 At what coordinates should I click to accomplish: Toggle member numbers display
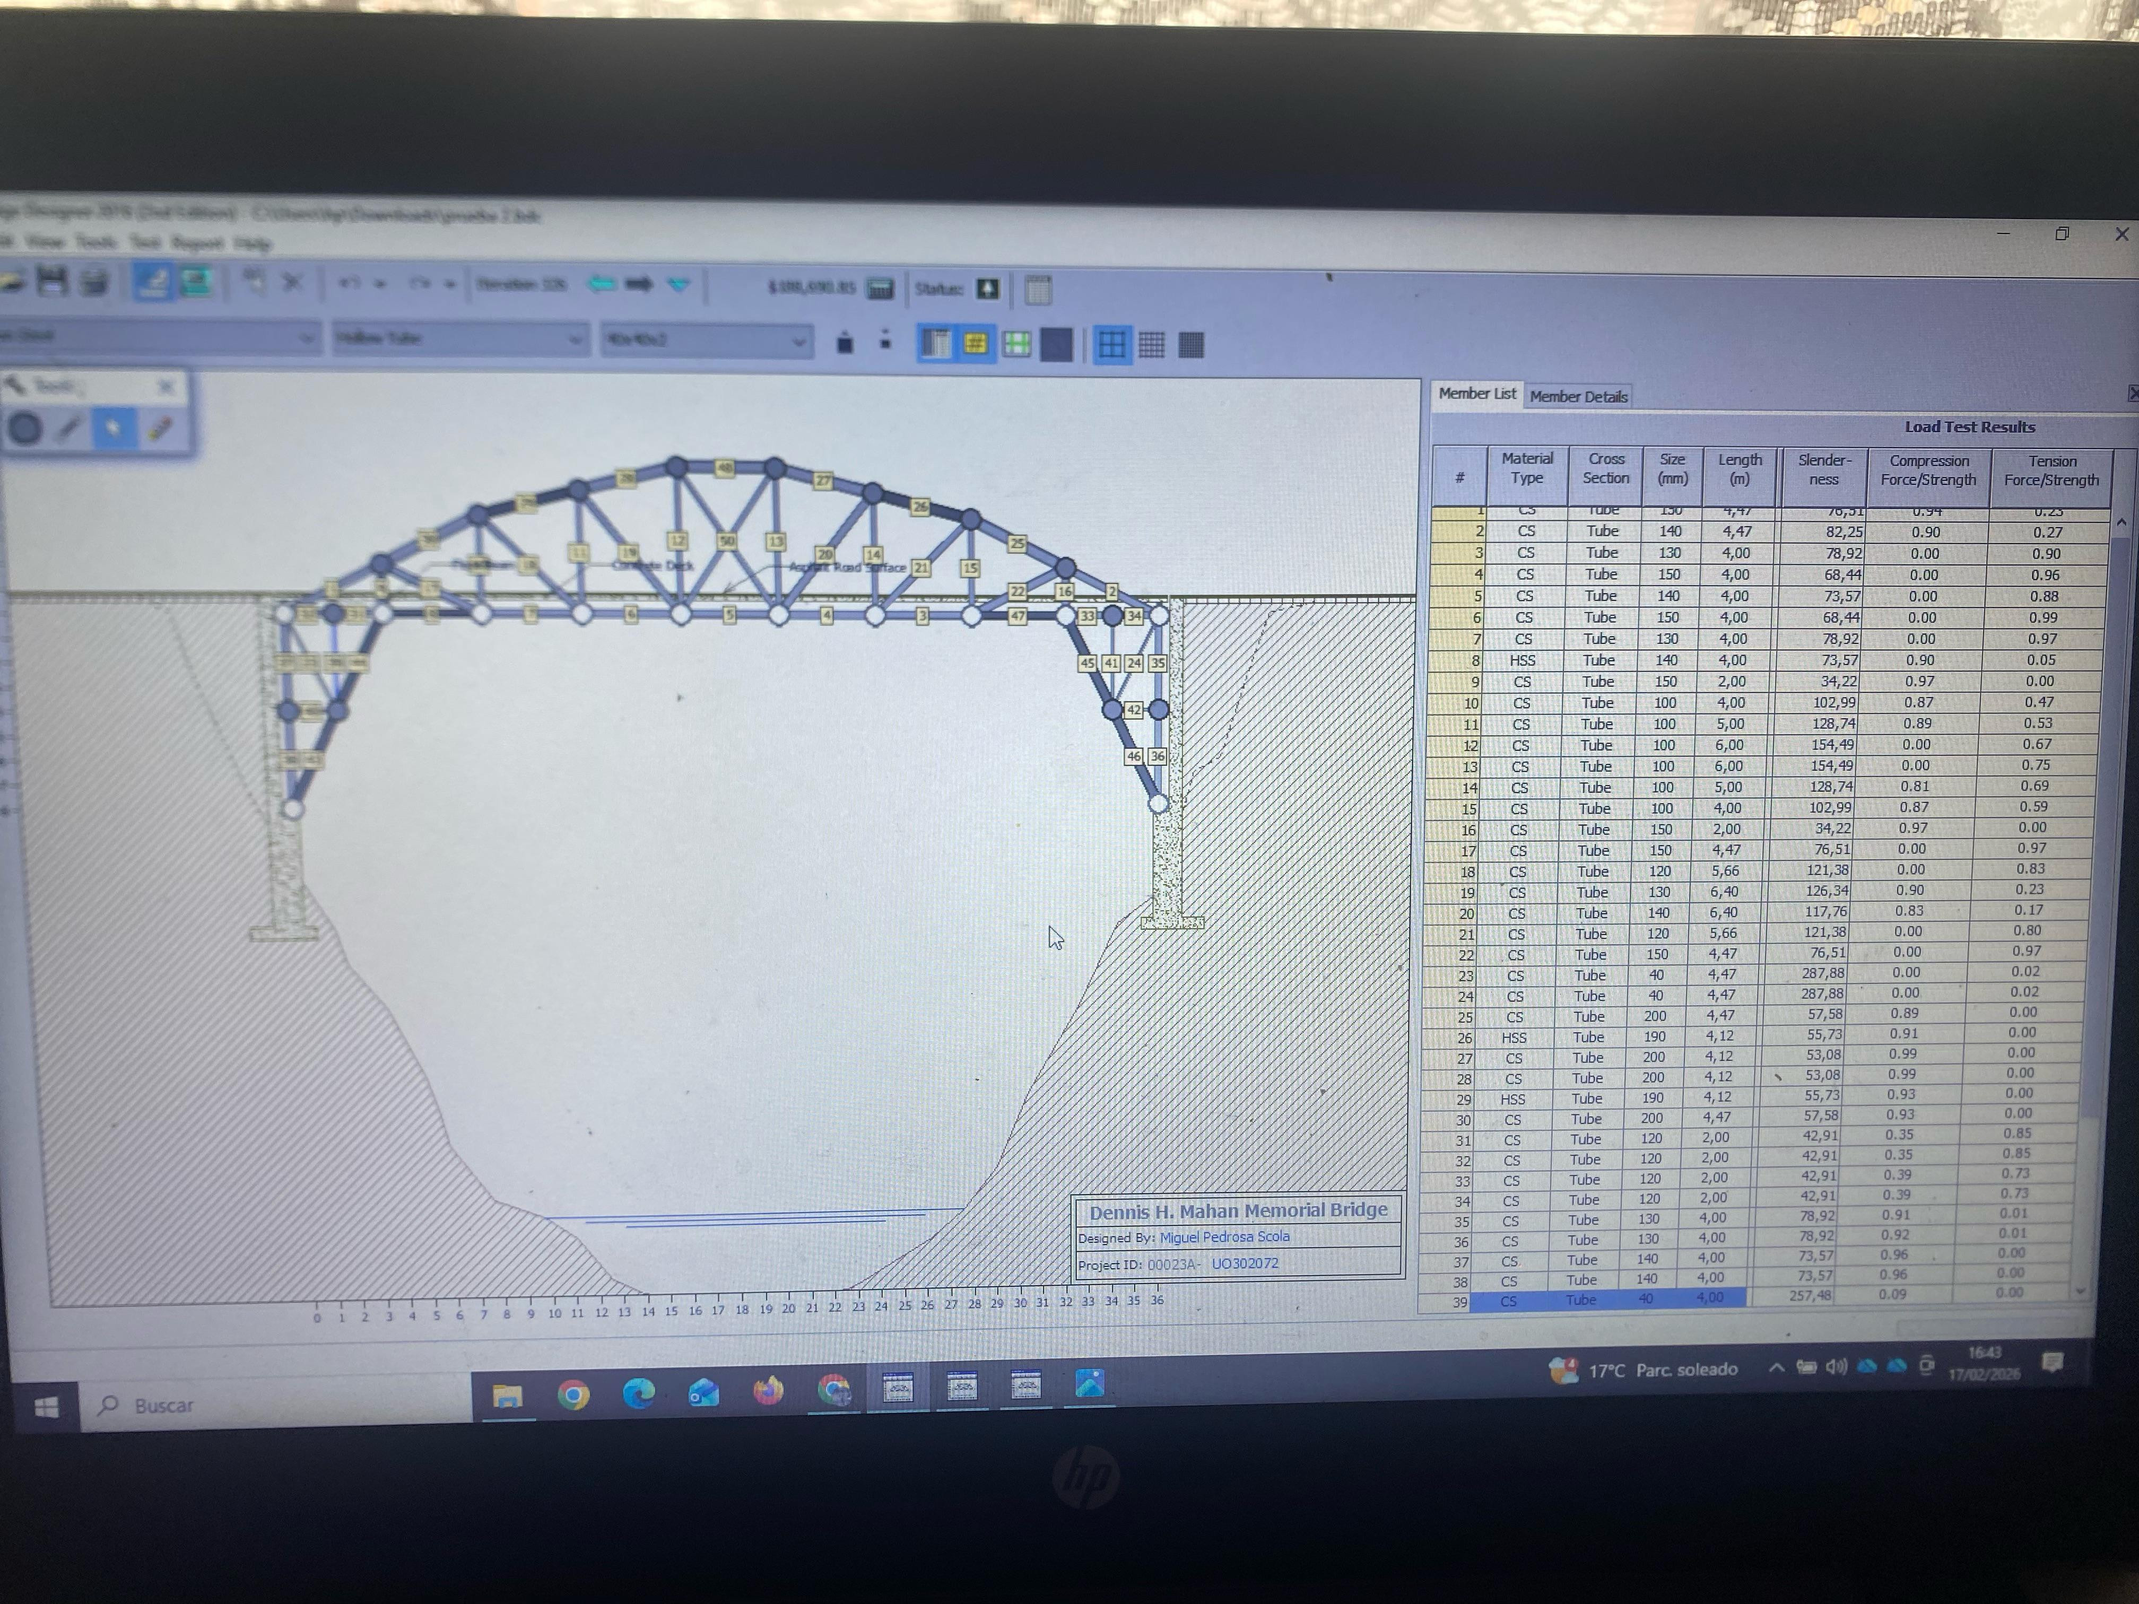[976, 343]
